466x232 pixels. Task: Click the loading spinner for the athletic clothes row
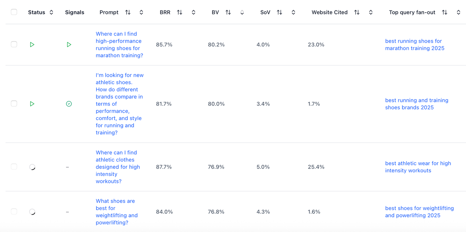33,167
